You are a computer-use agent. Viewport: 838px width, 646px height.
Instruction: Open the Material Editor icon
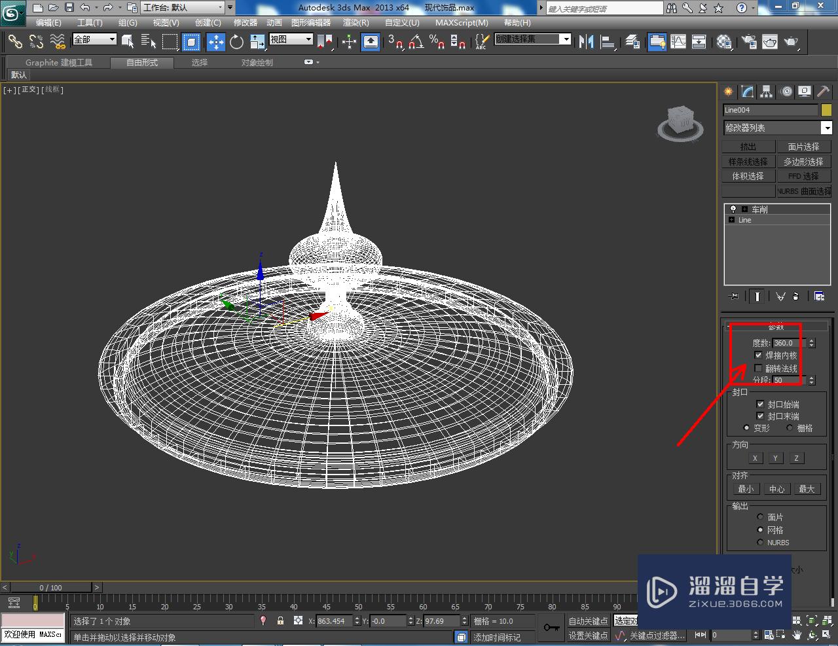coord(723,42)
